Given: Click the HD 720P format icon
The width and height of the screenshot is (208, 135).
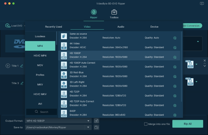Looking at the screenshot, I should [64, 94].
